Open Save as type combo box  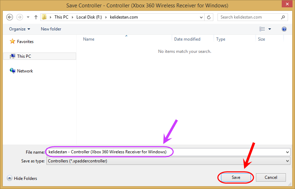[168, 161]
